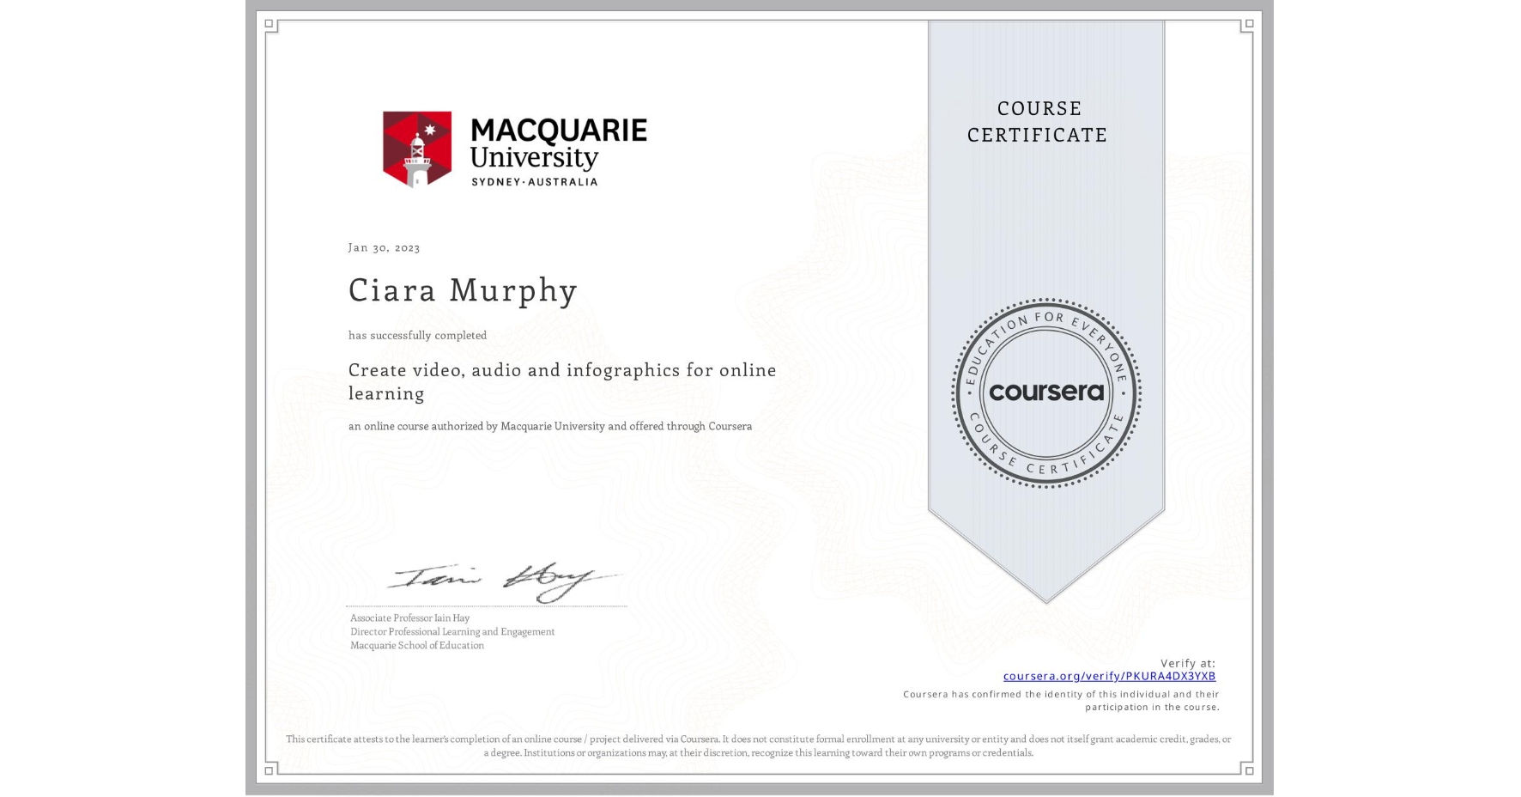Click the dotted signature line above Associate Professor
Viewport: 1521px width, 797px height.
click(488, 605)
